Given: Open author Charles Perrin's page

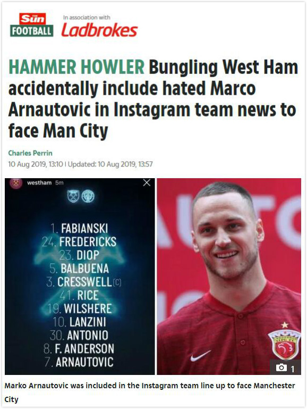Looking at the screenshot, I should pyautogui.click(x=30, y=153).
